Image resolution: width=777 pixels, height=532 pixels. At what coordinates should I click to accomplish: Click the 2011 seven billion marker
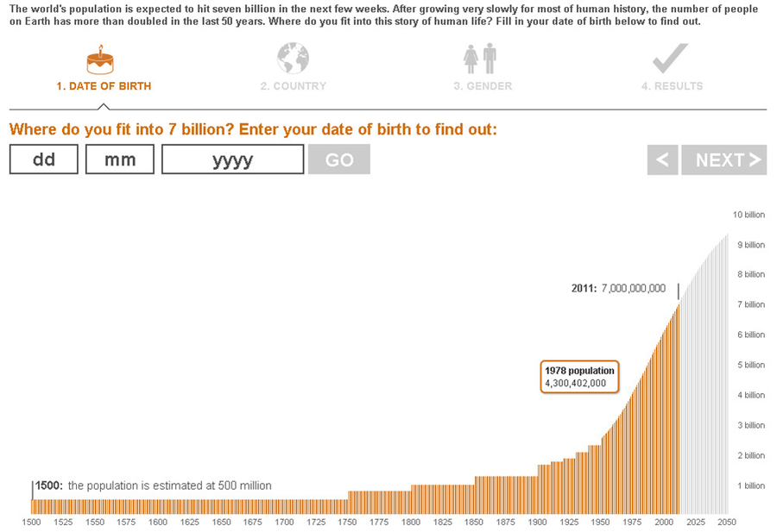(619, 288)
